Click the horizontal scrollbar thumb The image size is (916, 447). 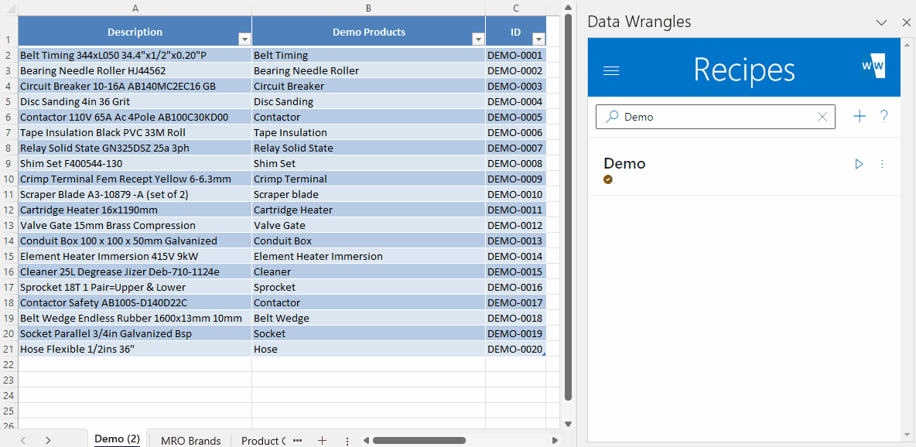coord(419,440)
